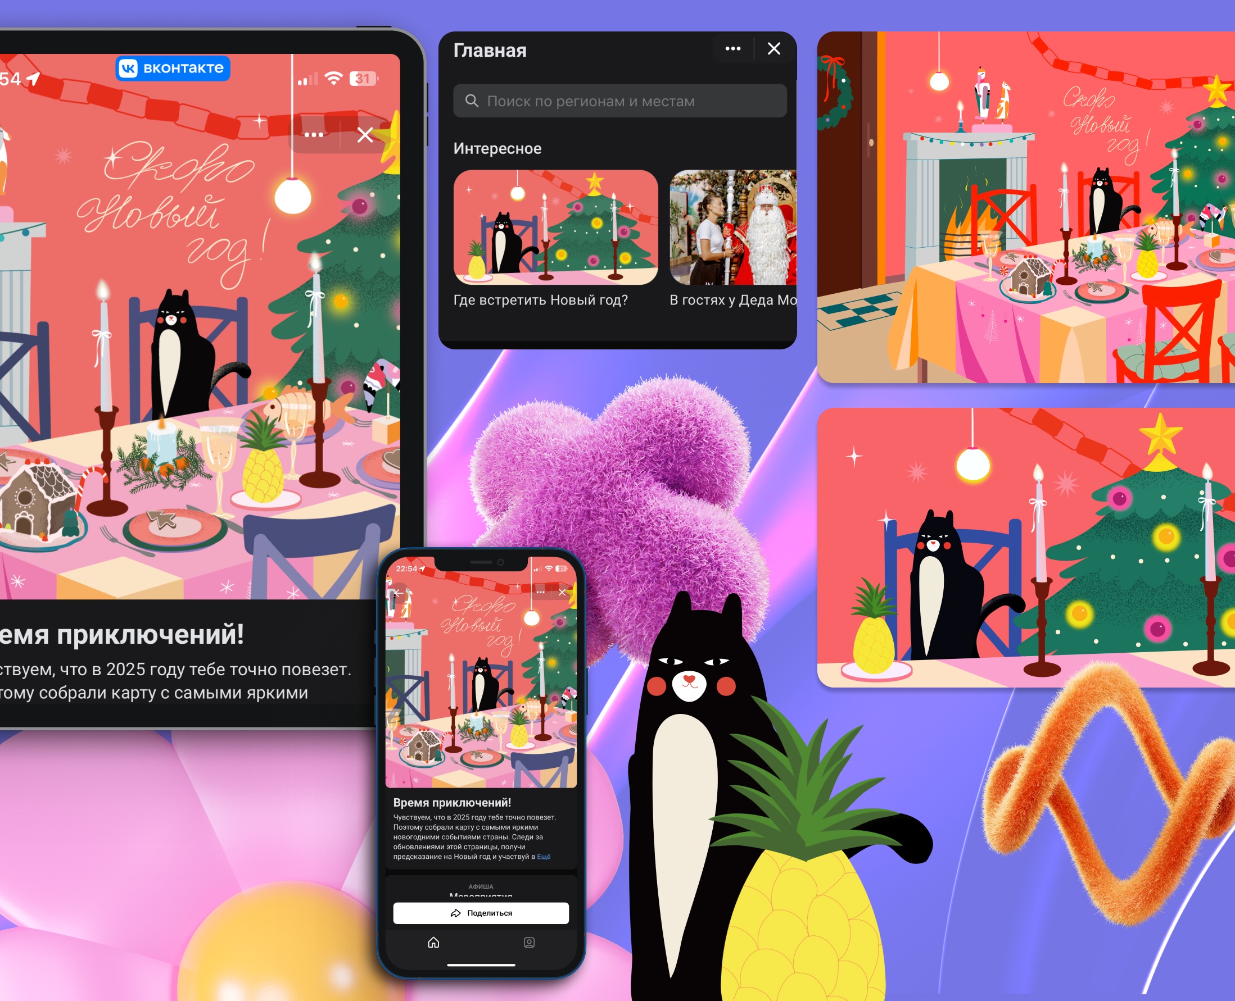
Task: Open the tablet's three-dots options menu
Action: [313, 135]
